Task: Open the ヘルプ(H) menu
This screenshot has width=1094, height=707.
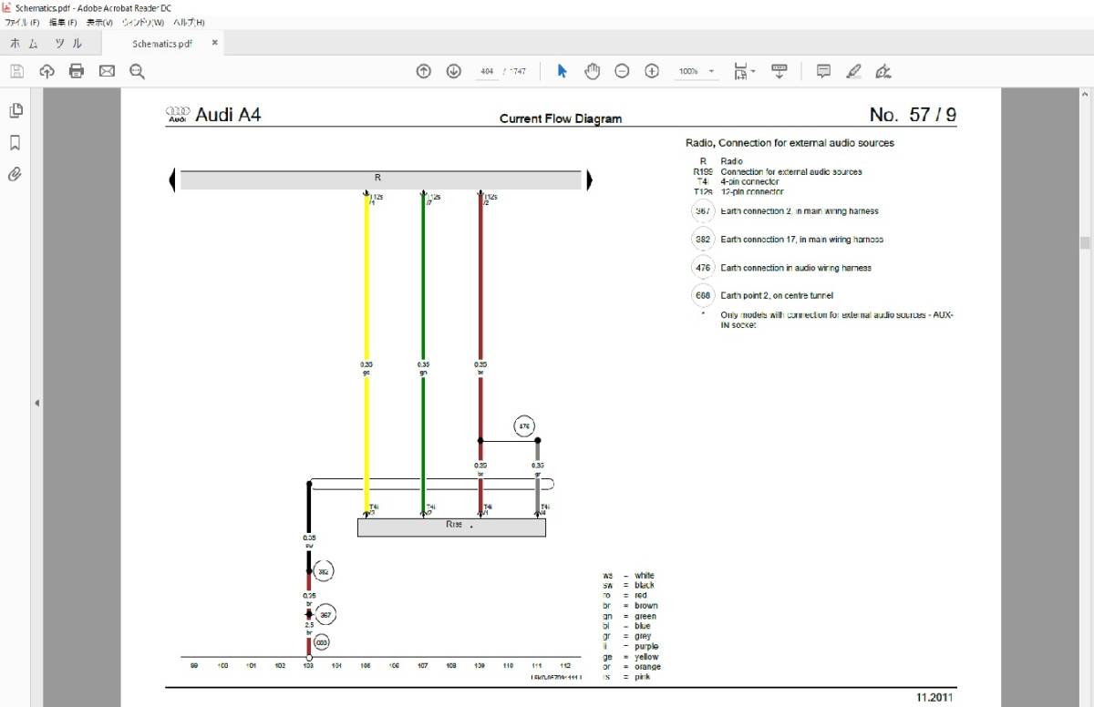Action: coord(189,22)
